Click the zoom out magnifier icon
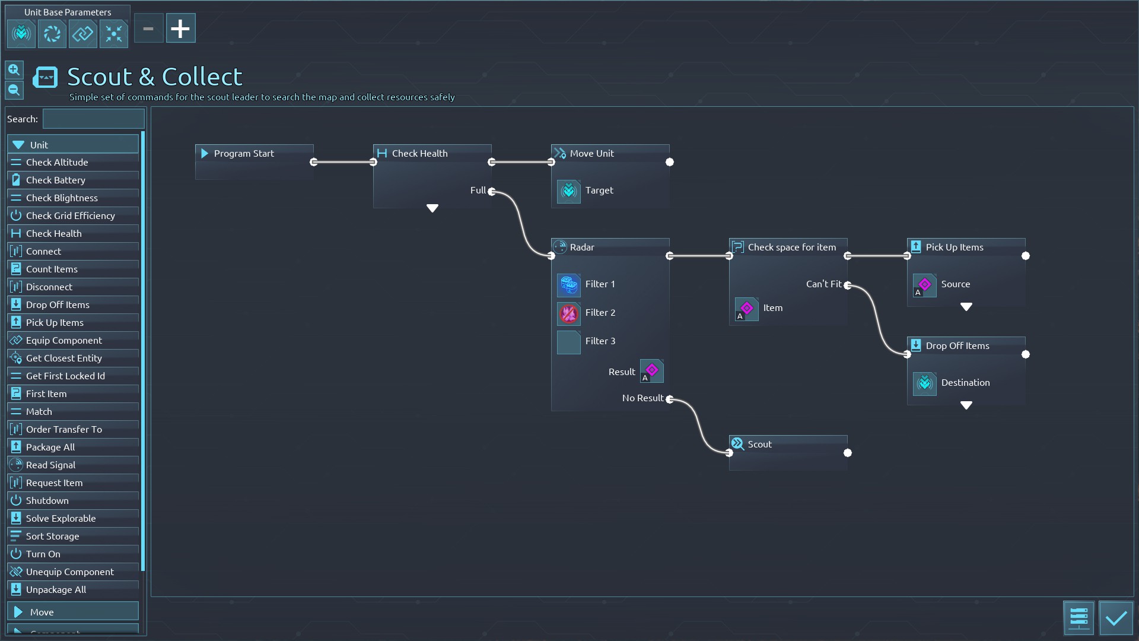 click(x=14, y=90)
